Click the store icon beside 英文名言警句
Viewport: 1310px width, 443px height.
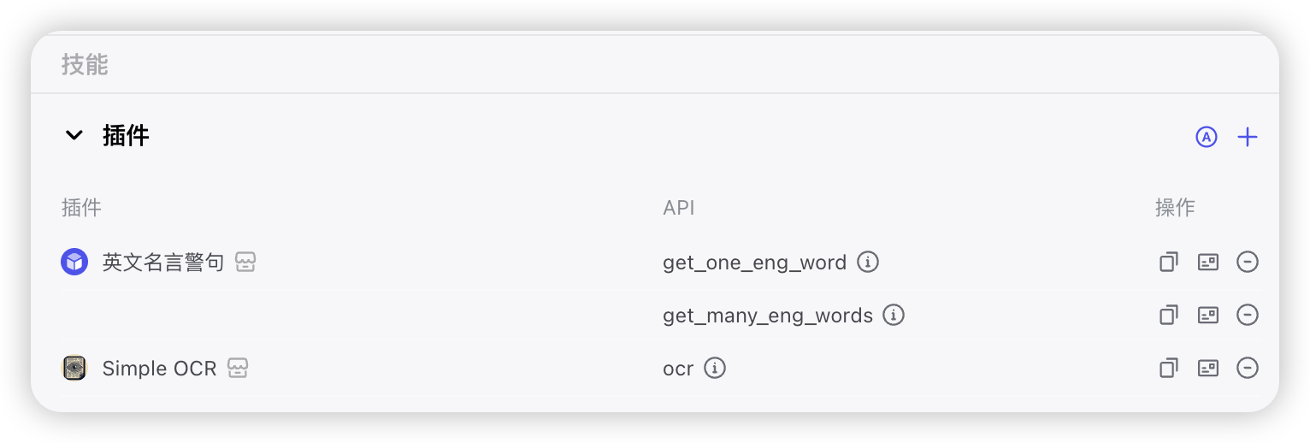[245, 262]
